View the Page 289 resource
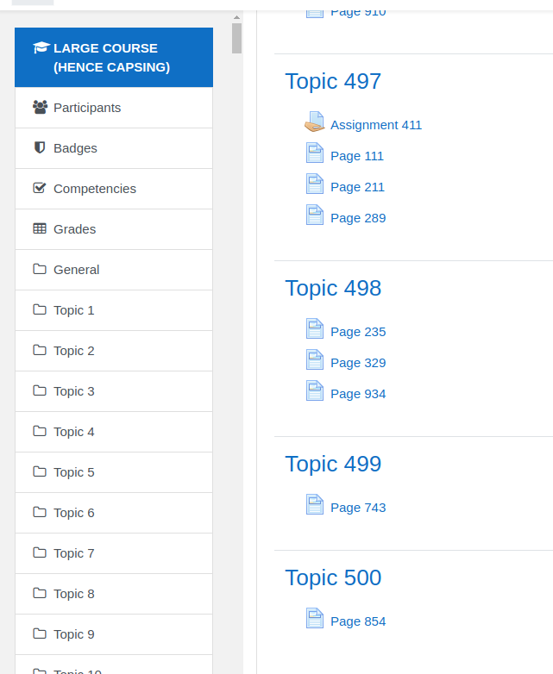This screenshot has width=553, height=674. [358, 218]
